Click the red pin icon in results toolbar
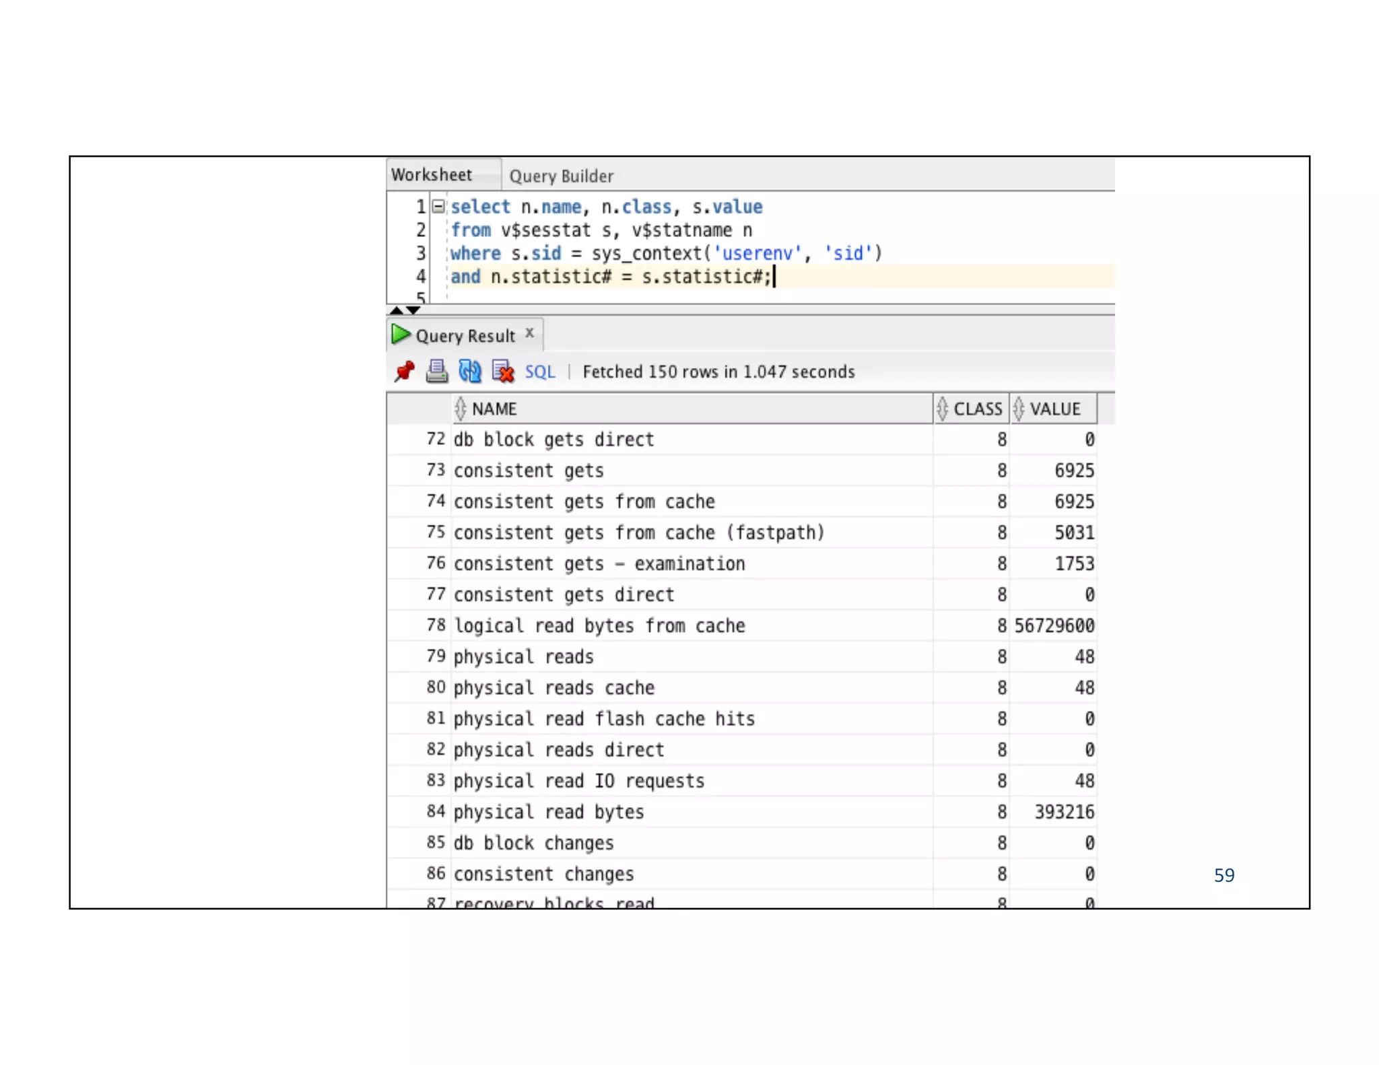The width and height of the screenshot is (1379, 1065). coord(405,371)
